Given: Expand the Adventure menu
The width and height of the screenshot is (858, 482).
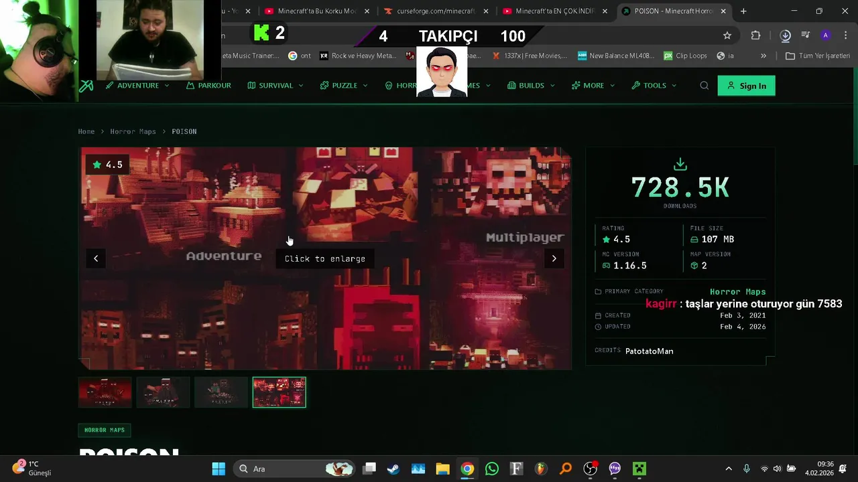Looking at the screenshot, I should 137,86.
